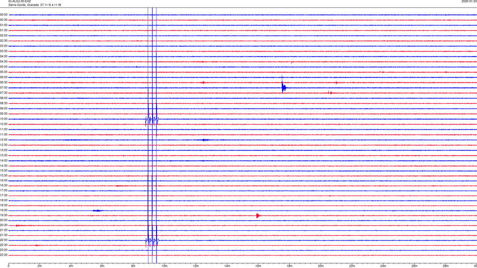Select the 10:30 time label
The width and height of the screenshot is (477, 268).
click(x=3, y=124)
